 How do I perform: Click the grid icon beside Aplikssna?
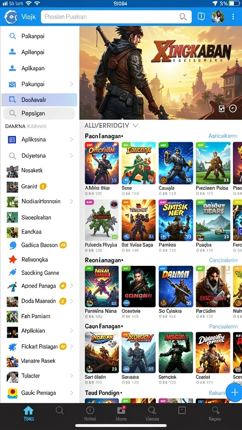coord(12,139)
